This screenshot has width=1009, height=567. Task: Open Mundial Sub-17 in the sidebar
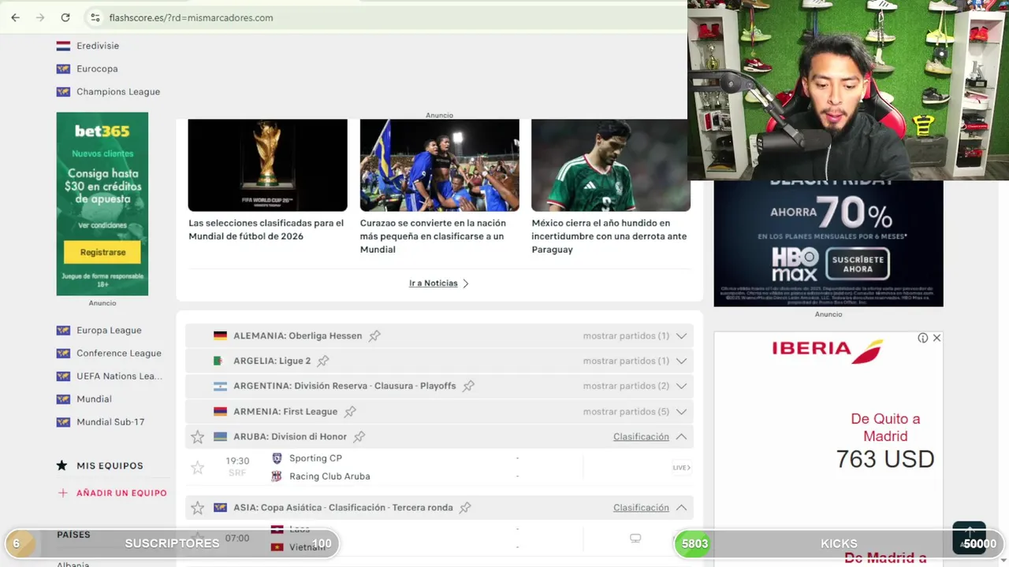click(x=110, y=421)
